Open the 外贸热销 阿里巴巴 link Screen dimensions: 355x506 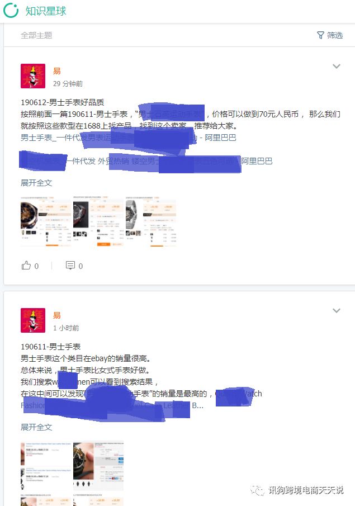click(146, 160)
